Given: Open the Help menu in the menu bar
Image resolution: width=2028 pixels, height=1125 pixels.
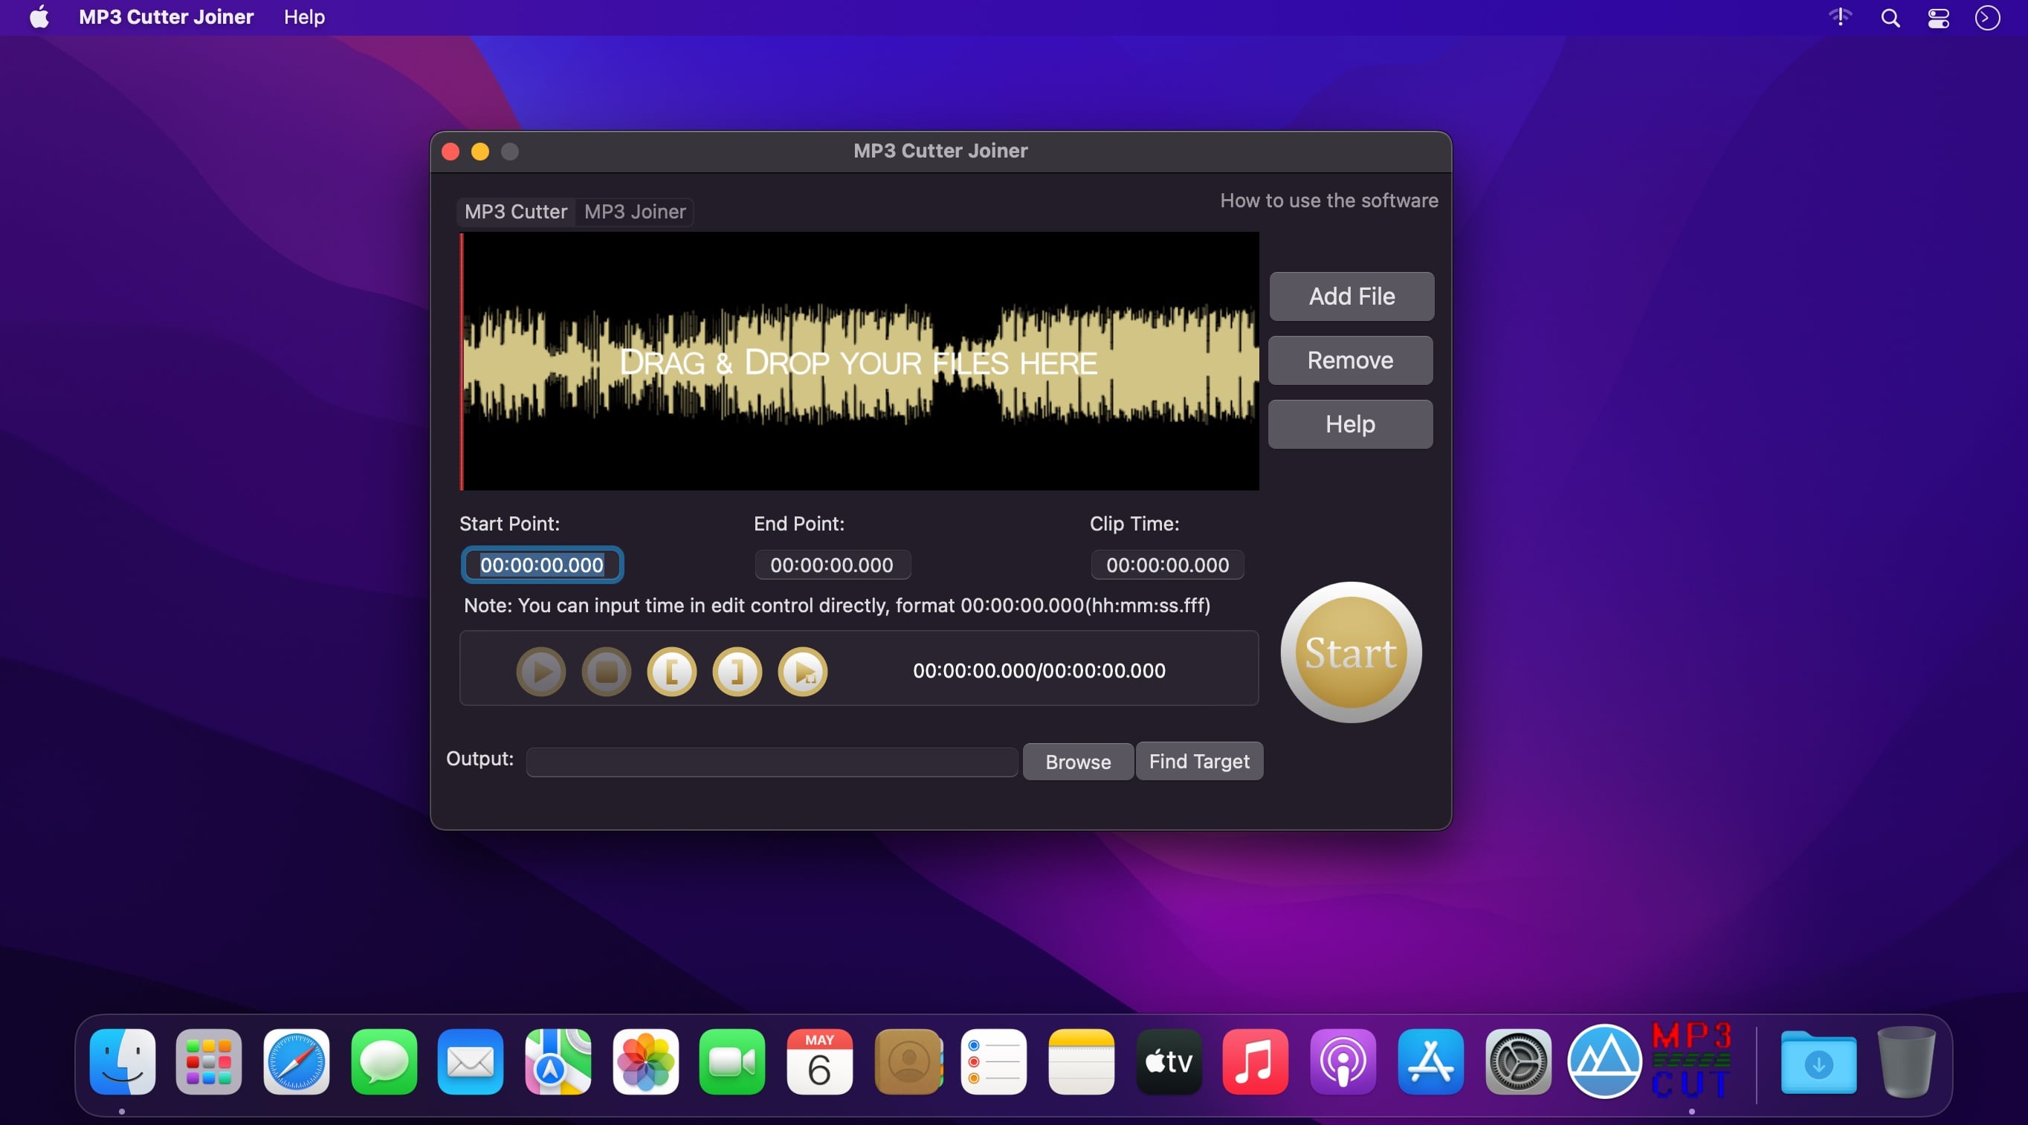Looking at the screenshot, I should (x=304, y=16).
